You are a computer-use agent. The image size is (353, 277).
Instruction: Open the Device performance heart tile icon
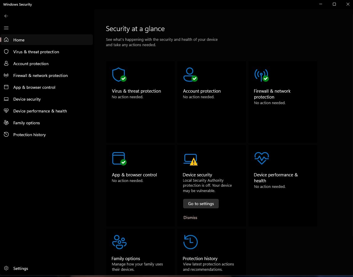click(x=262, y=158)
